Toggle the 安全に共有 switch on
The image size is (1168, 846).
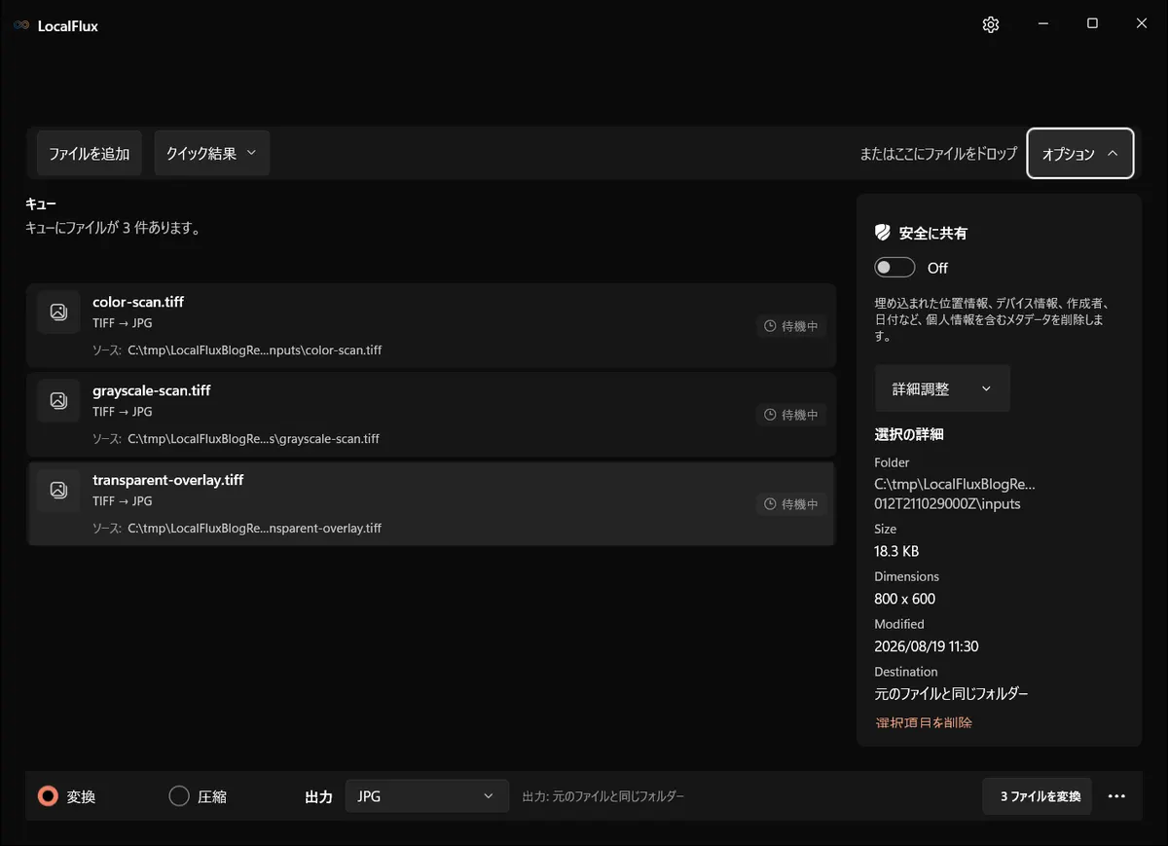895,268
